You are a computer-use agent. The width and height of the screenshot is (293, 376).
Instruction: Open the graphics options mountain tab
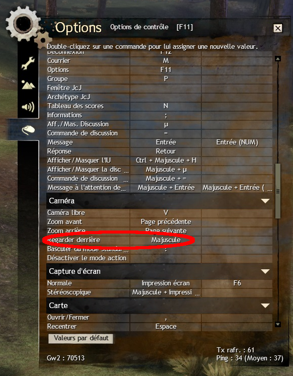click(28, 85)
